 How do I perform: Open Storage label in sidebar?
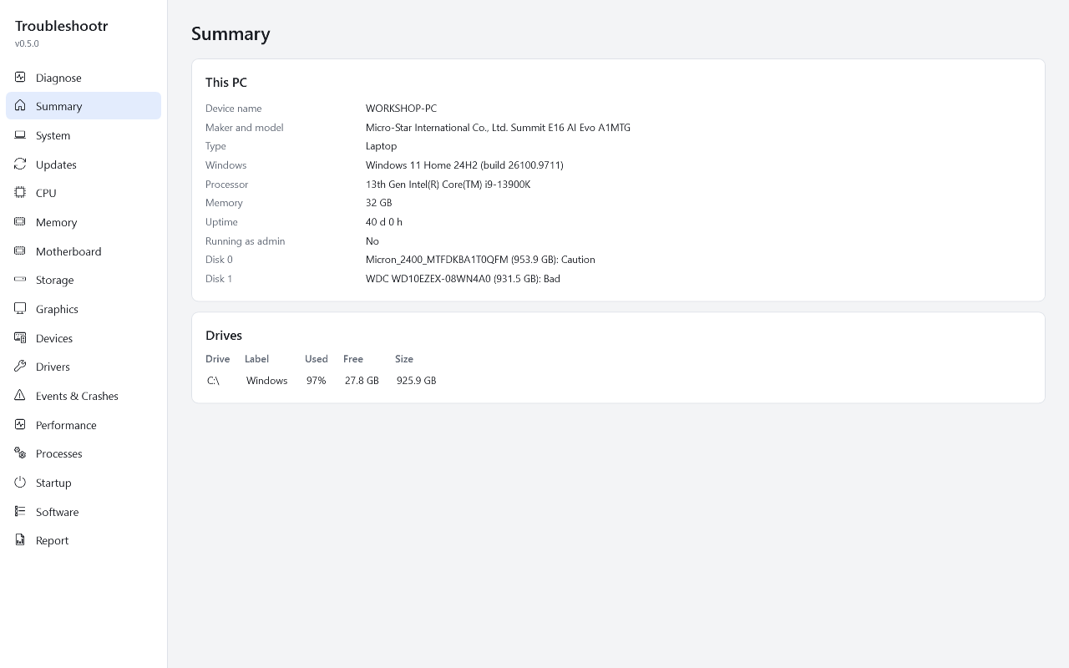[54, 280]
